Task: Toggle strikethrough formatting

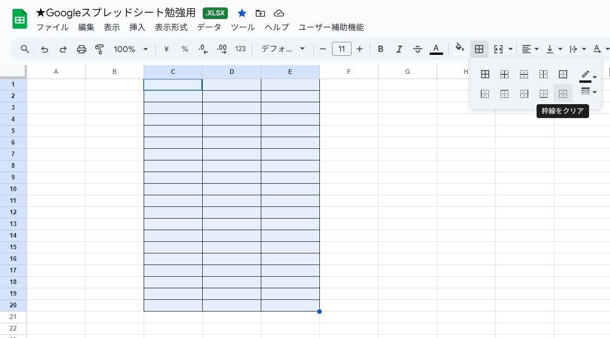Action: [418, 49]
